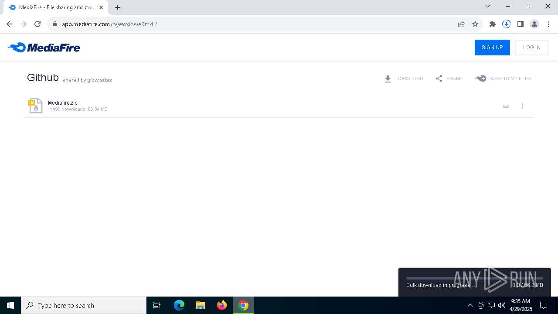
Task: Click the DOWNLOAD button
Action: pyautogui.click(x=404, y=78)
